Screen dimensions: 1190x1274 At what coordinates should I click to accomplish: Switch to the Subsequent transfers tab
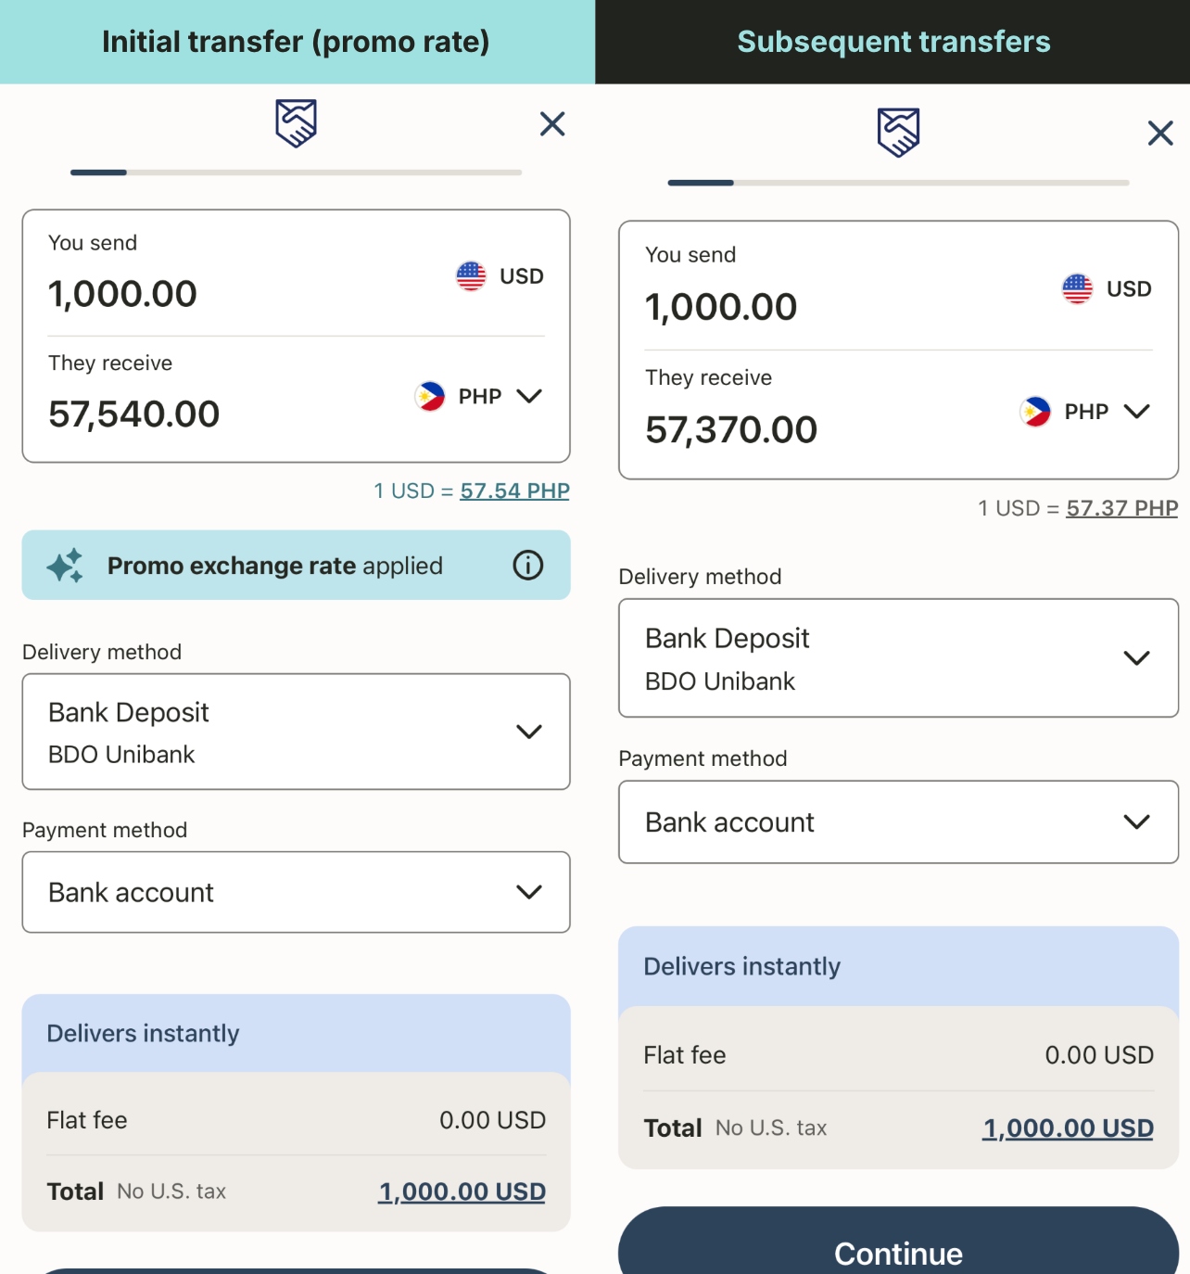pyautogui.click(x=892, y=41)
